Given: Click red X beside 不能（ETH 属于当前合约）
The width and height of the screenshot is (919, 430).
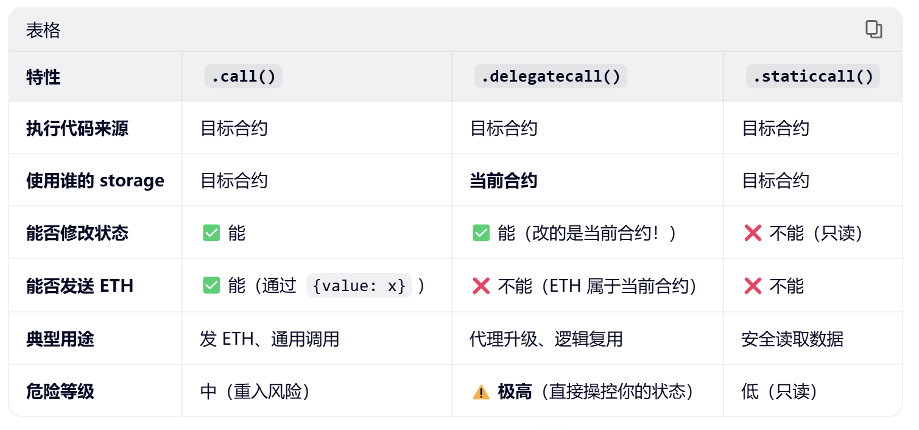Looking at the screenshot, I should pyautogui.click(x=481, y=286).
